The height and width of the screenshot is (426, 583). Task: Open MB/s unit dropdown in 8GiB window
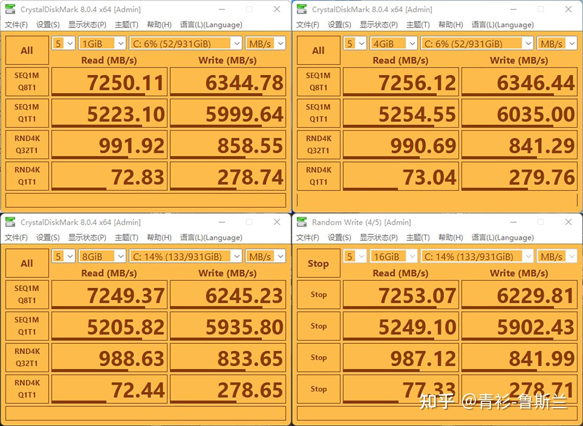tap(266, 257)
